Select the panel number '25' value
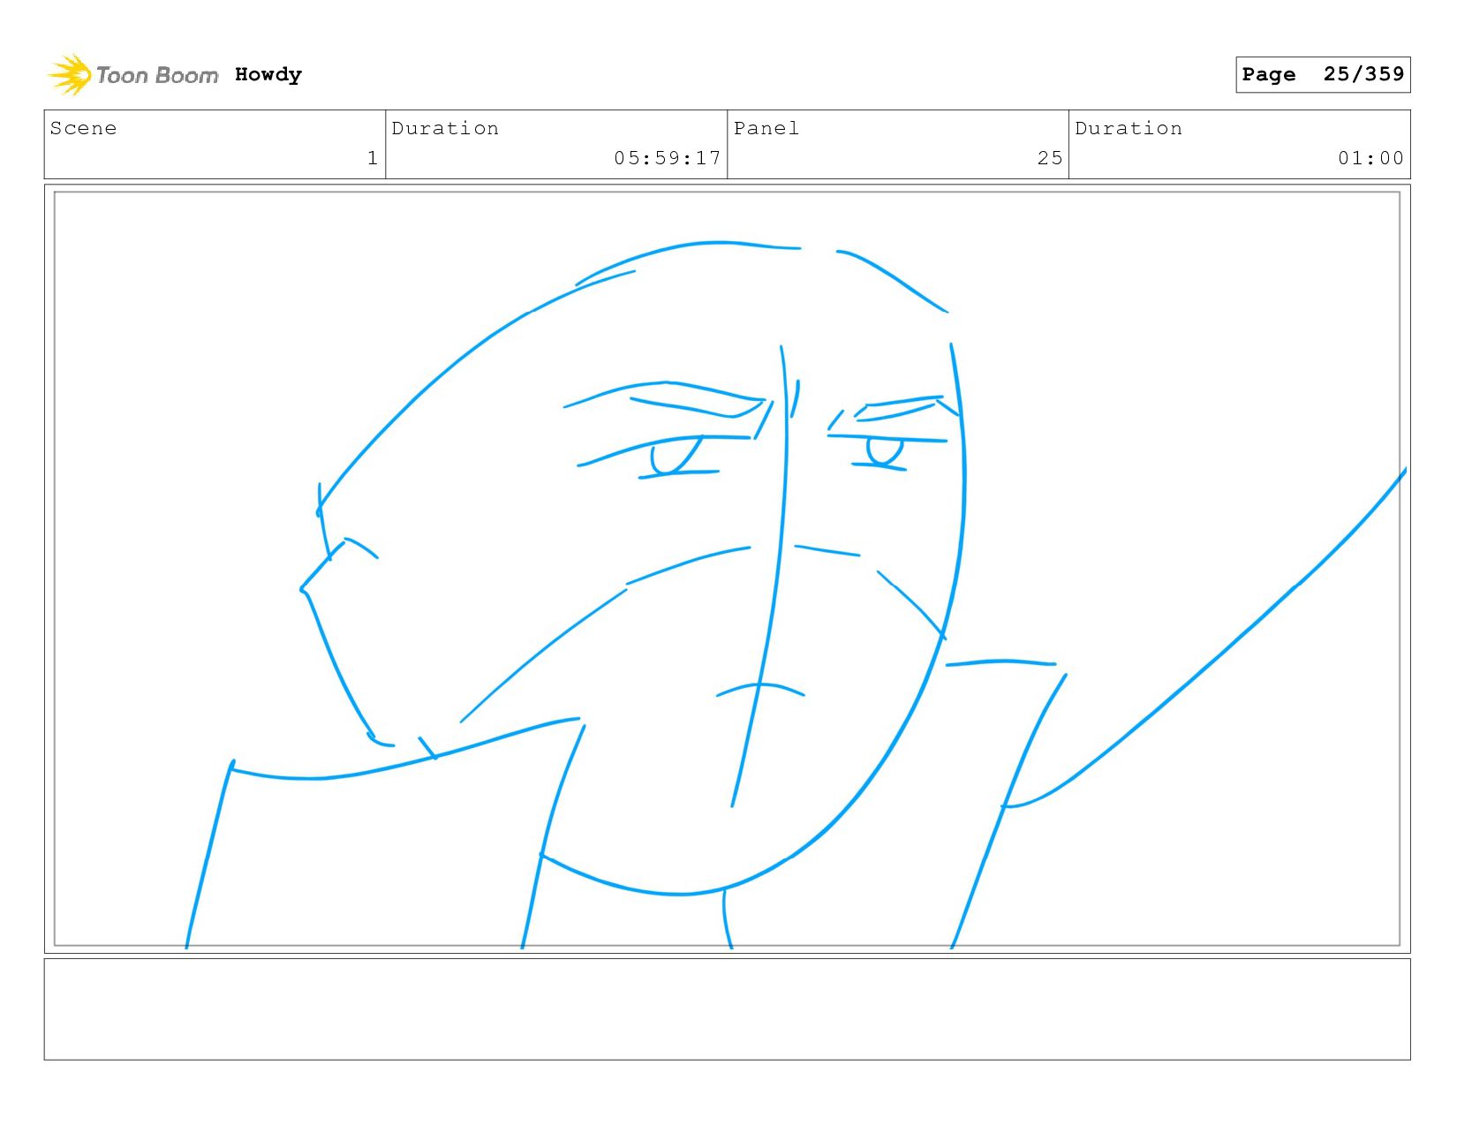 [1050, 158]
